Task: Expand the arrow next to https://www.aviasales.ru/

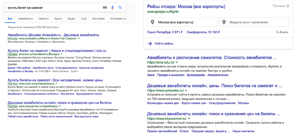Action: coord(186,91)
